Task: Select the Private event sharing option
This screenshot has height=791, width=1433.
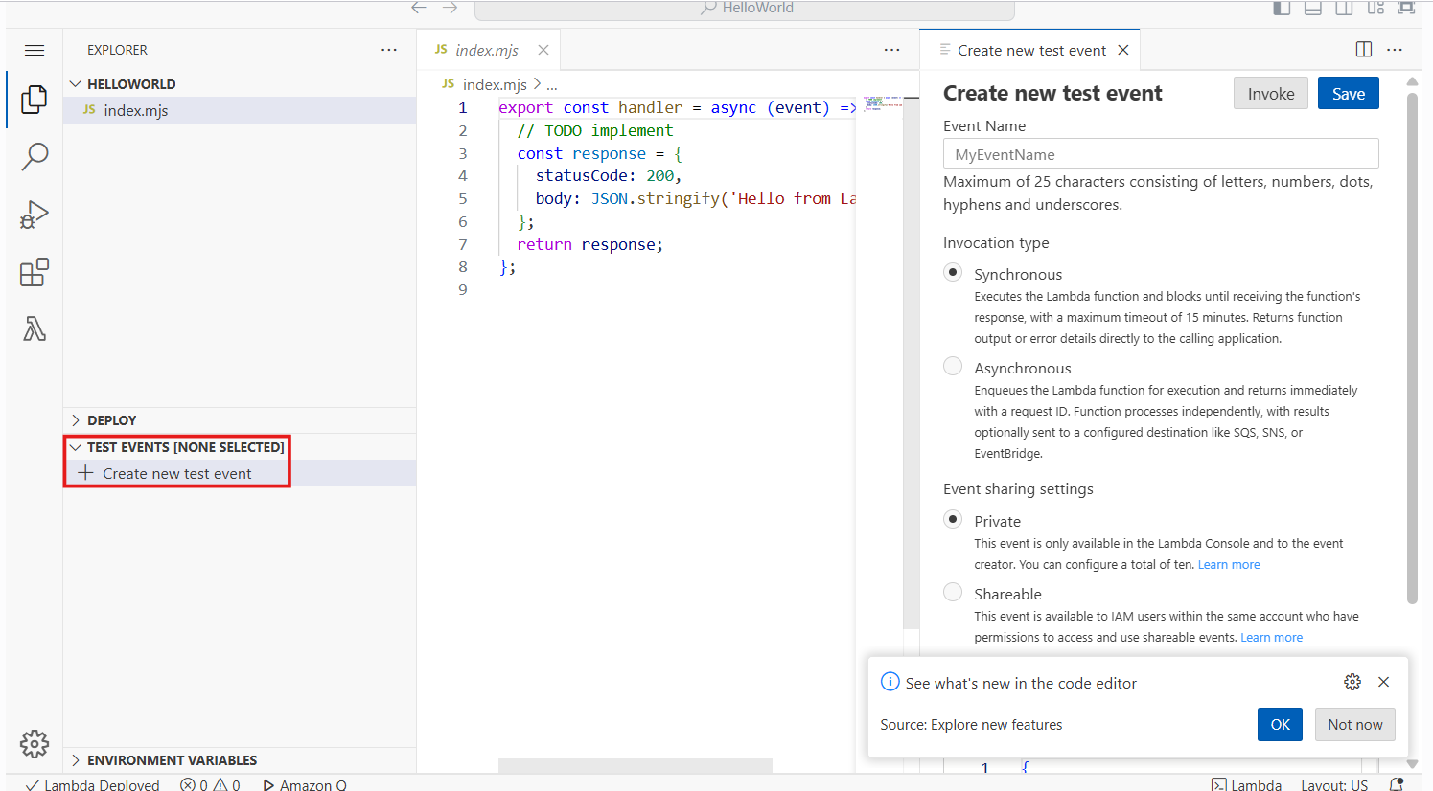Action: click(953, 520)
